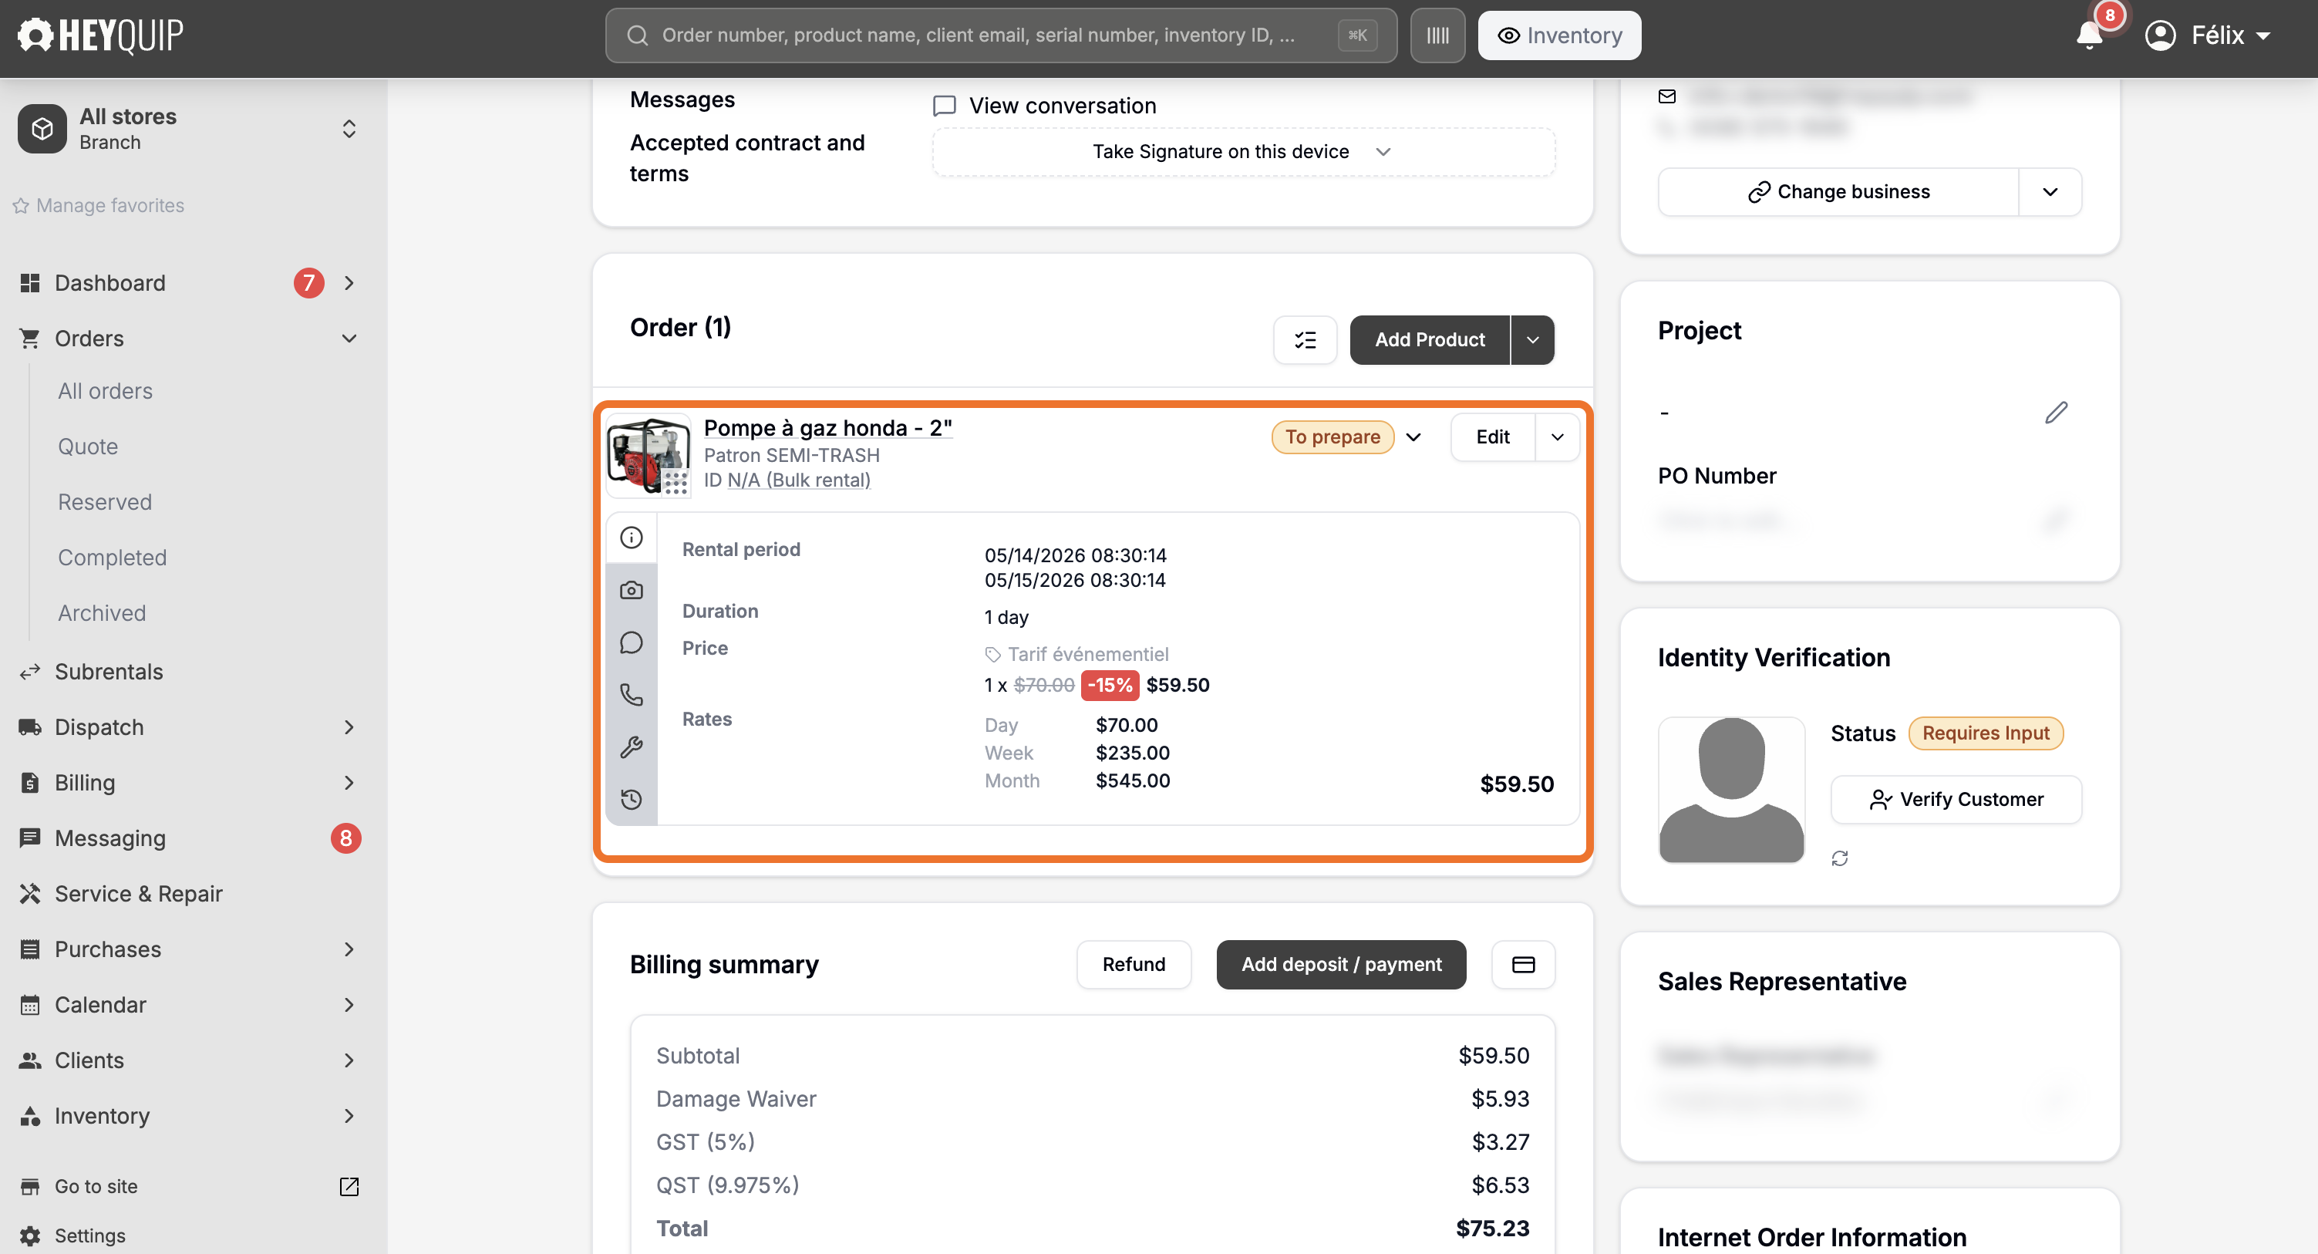This screenshot has width=2318, height=1254.
Task: Click the notifications bell icon
Action: coord(2088,35)
